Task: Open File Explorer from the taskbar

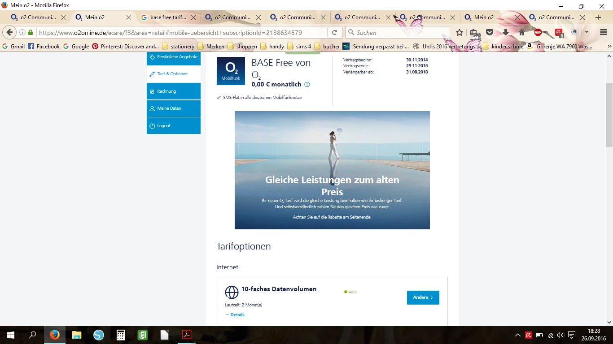Action: pyautogui.click(x=77, y=335)
